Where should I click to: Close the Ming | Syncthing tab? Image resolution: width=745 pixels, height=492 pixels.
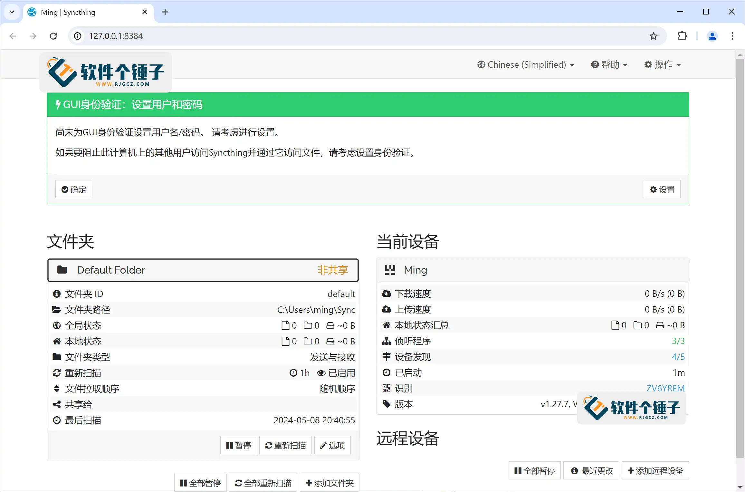(x=145, y=12)
